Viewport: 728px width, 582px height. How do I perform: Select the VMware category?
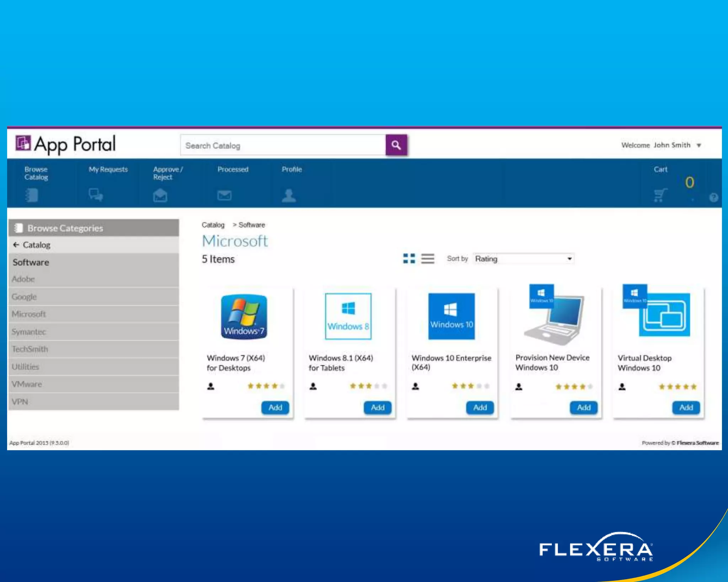pos(93,384)
